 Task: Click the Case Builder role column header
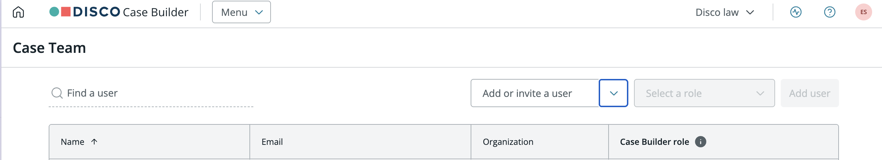tap(654, 142)
